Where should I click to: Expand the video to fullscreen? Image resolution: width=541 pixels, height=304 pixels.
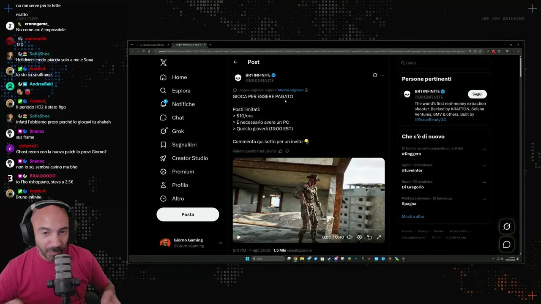[x=379, y=237]
